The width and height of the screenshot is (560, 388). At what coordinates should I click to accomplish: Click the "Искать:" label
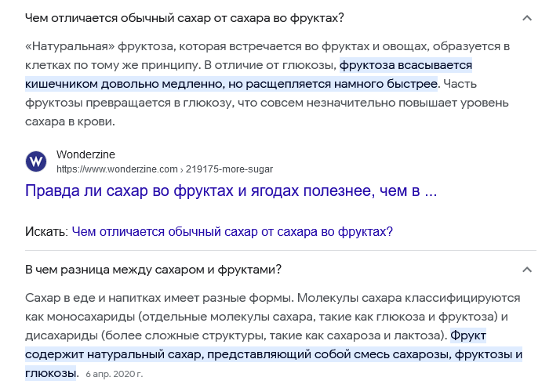(x=45, y=231)
